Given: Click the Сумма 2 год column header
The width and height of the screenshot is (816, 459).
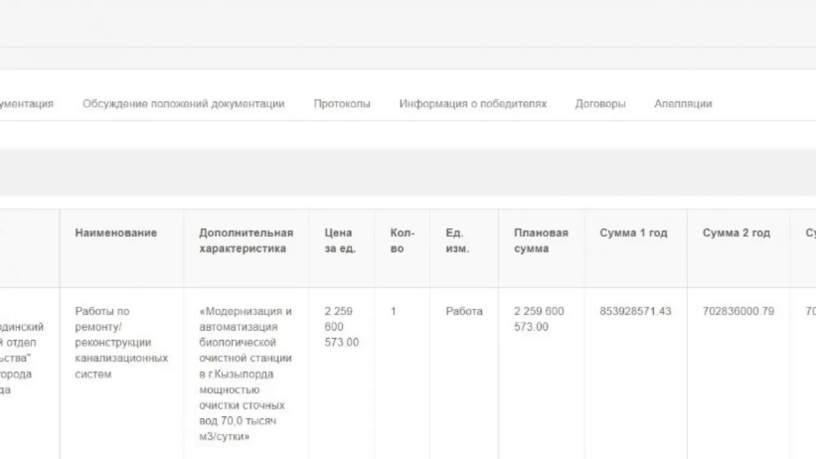Looking at the screenshot, I should pos(736,233).
